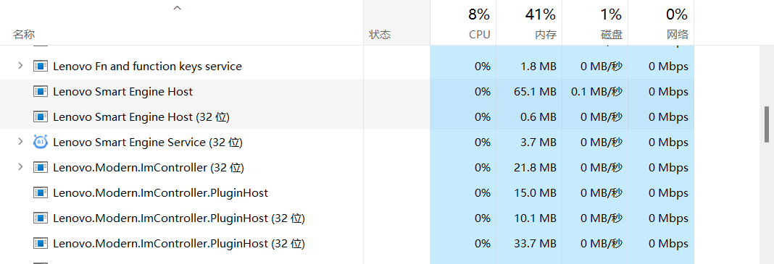The height and width of the screenshot is (264, 774).
Task: Toggle sort direction with the up chevron arrow
Action: (x=178, y=8)
